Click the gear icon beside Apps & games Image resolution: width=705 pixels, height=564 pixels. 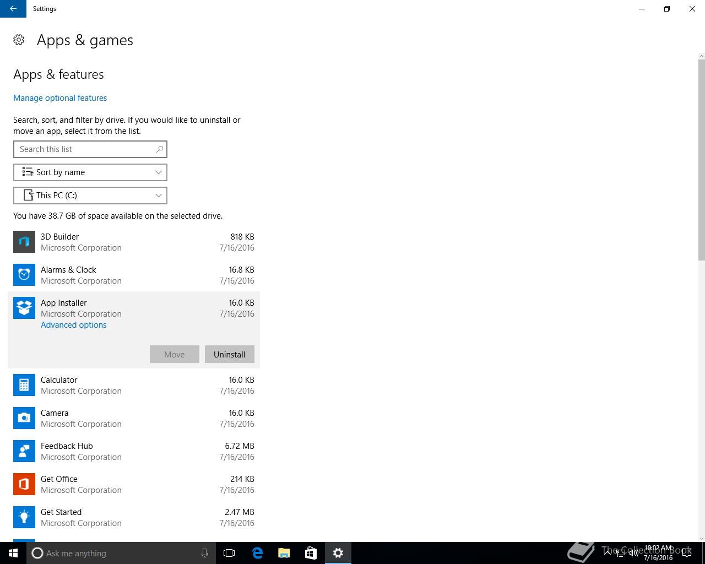[x=19, y=40]
